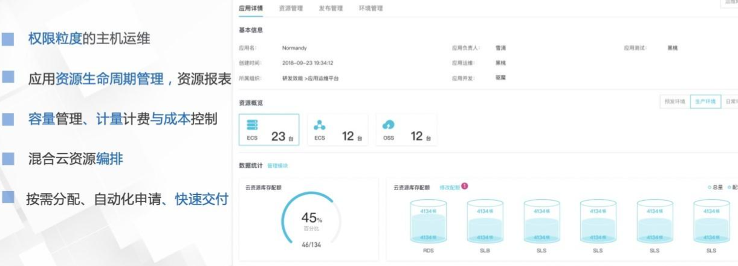This screenshot has width=738, height=266.
Task: Click the 46/134 quota value
Action: tap(312, 244)
